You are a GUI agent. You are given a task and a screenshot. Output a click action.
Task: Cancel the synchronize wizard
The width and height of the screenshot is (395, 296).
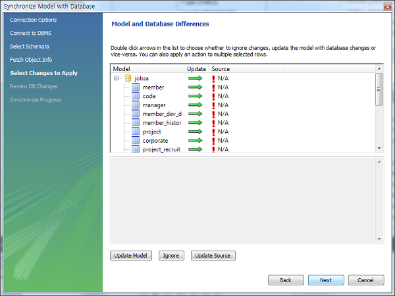(366, 280)
